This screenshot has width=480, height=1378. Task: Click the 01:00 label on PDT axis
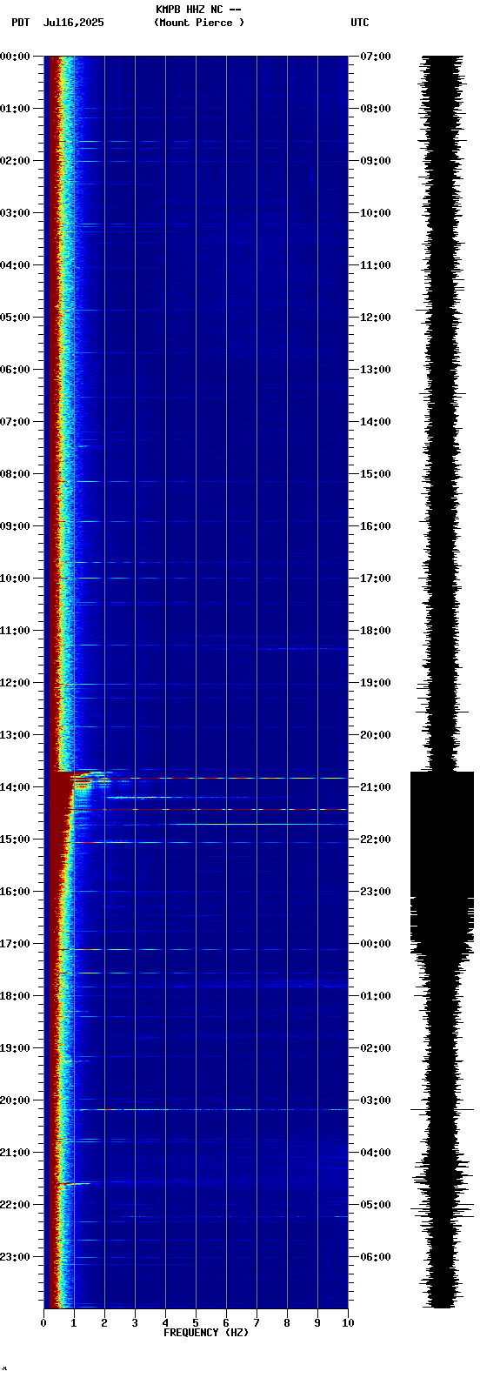click(15, 109)
